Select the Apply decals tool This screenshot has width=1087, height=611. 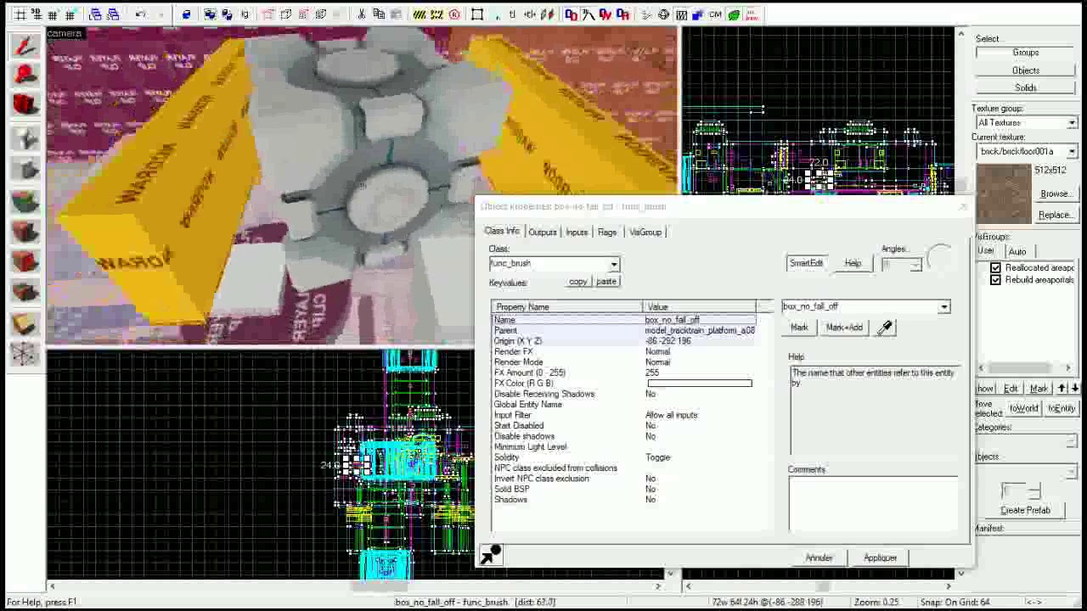[25, 260]
